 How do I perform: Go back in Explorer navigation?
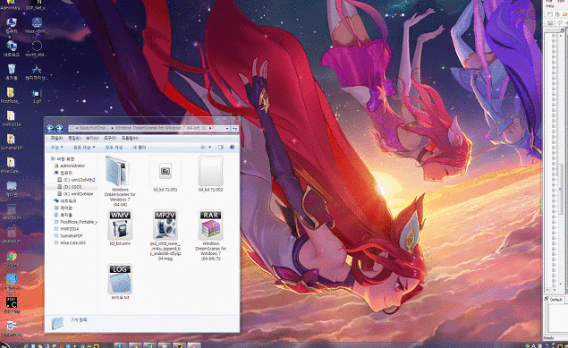[x=50, y=128]
